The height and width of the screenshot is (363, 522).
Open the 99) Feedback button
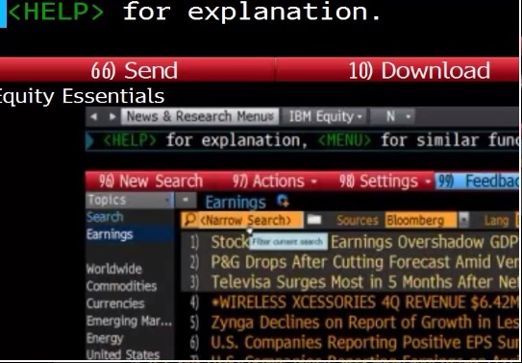tap(478, 181)
